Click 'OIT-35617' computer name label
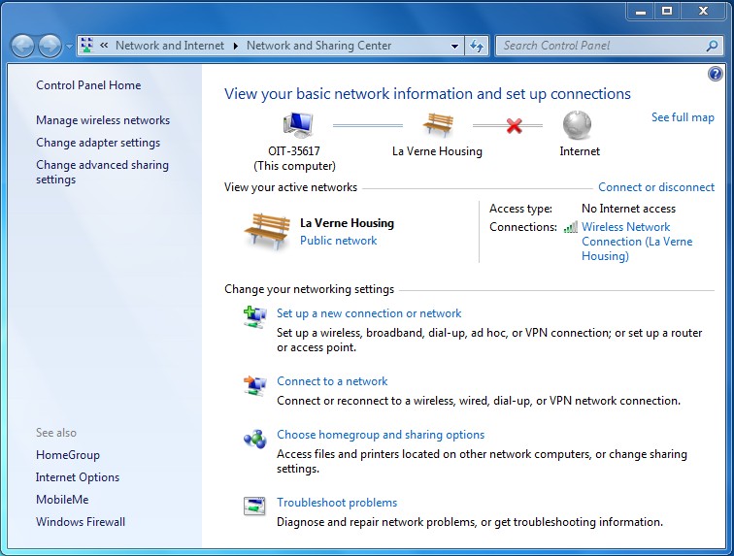This screenshot has width=734, height=556. [x=294, y=151]
